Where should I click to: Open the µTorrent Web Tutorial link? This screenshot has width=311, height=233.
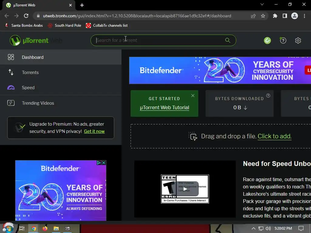click(x=164, y=108)
